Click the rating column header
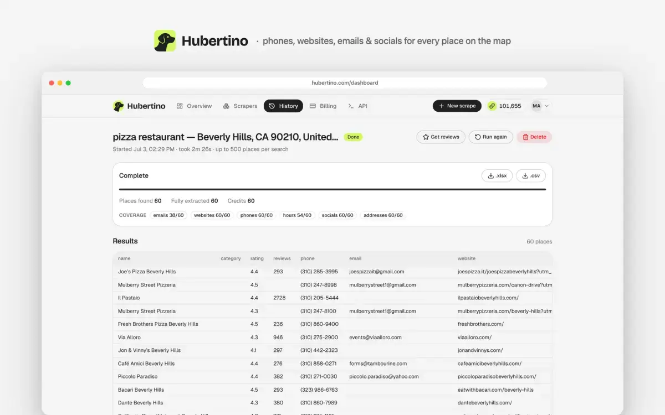Viewport: 665px width, 415px height. pyautogui.click(x=257, y=258)
